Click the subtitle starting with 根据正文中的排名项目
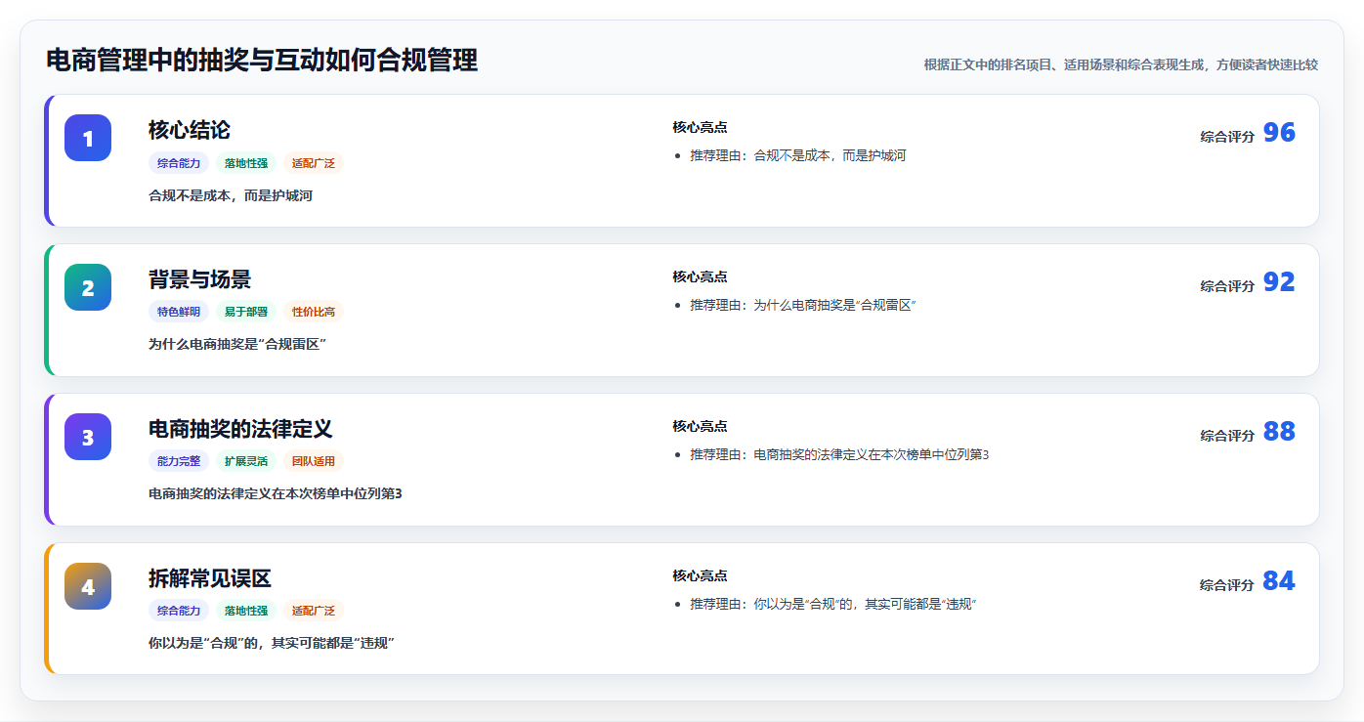Screen dimensions: 1364x722 (1121, 64)
